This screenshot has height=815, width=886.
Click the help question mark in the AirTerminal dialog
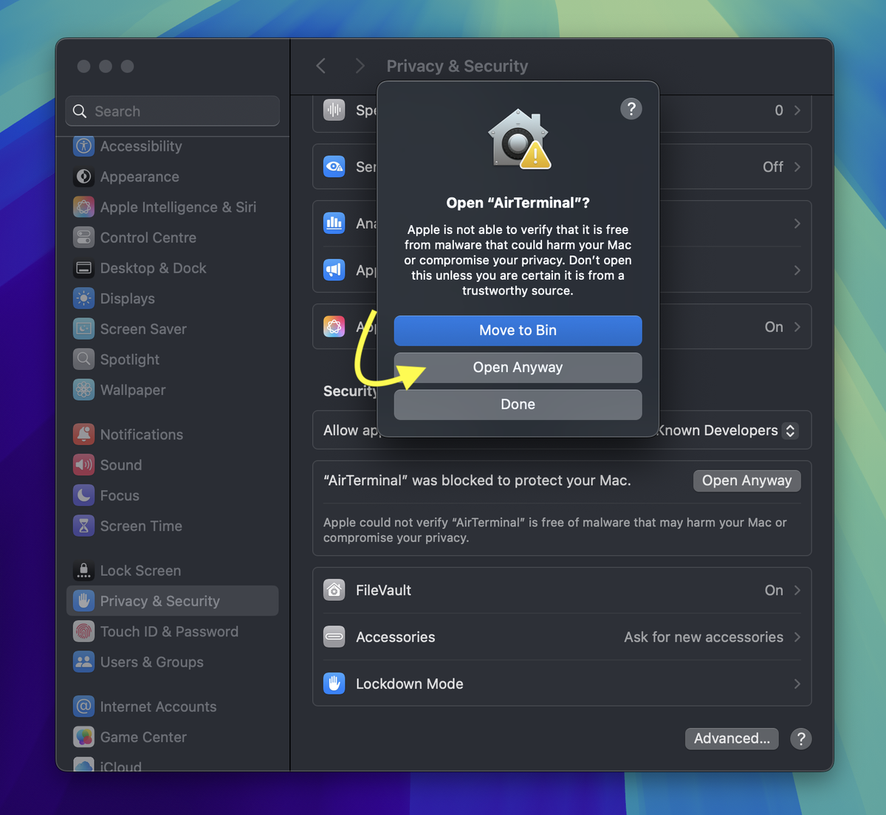tap(631, 109)
